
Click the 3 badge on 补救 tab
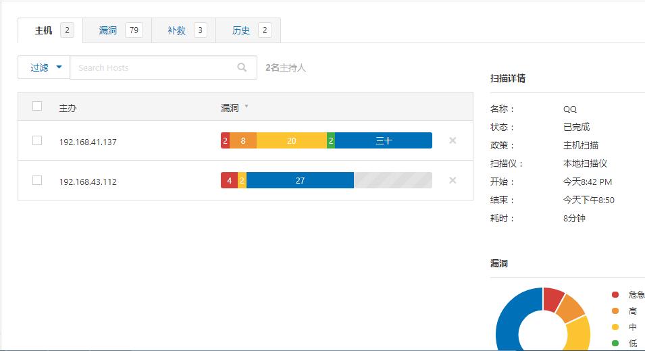click(x=201, y=30)
